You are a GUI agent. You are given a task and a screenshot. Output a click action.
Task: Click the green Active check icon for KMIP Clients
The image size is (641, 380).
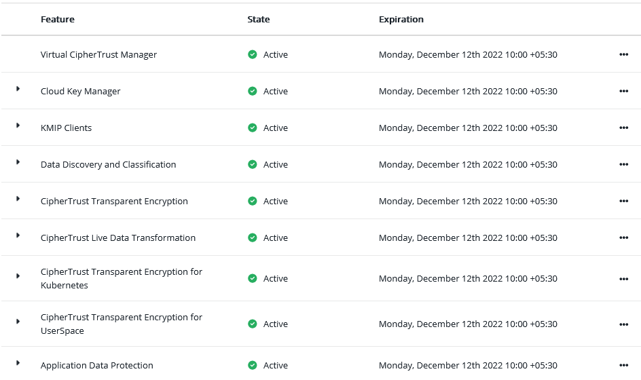click(x=253, y=128)
